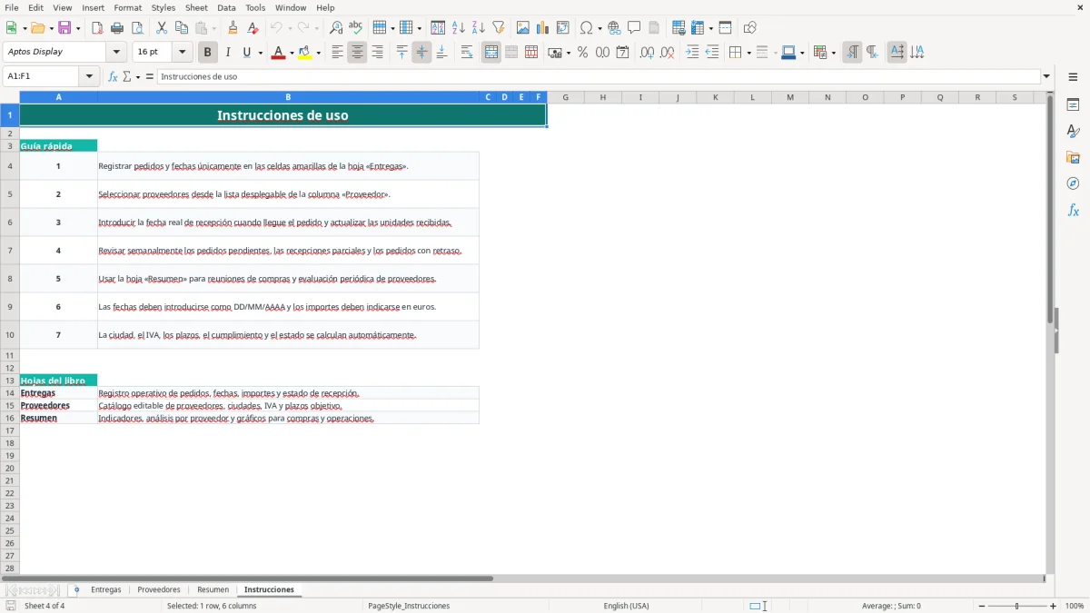Screen dimensions: 1090x613
Task: Sort ascending using the A-Z icon
Action: (459, 28)
